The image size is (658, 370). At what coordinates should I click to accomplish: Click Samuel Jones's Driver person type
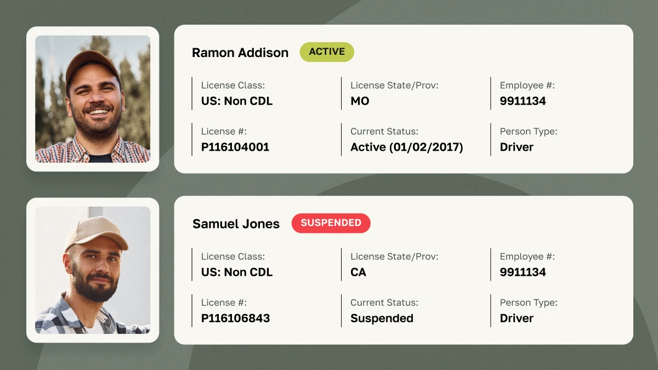517,318
